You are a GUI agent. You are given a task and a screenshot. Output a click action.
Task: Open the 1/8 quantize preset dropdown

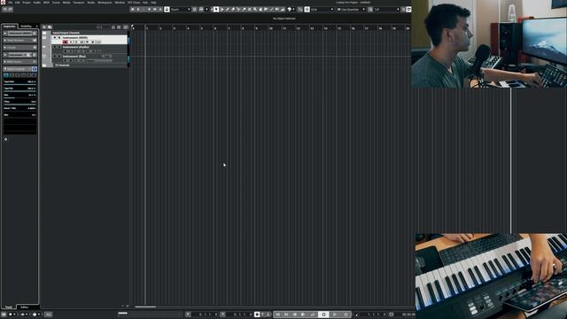pyautogui.click(x=386, y=10)
